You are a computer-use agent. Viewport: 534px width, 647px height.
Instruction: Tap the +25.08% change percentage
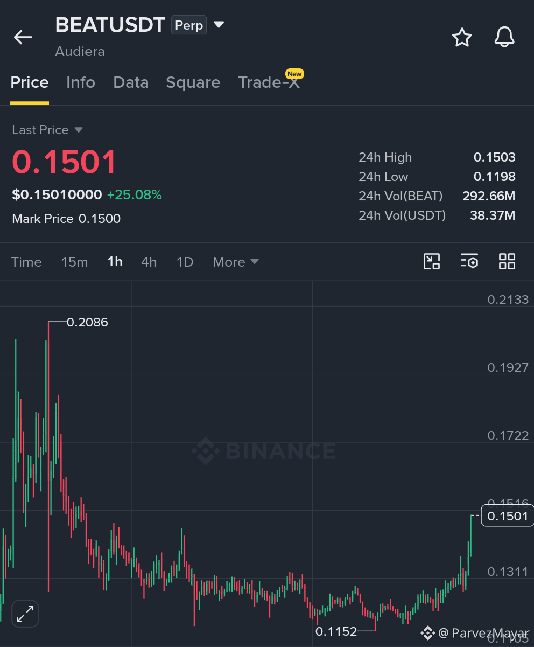[135, 194]
